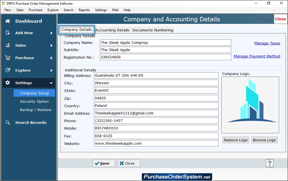Switch to the Accounting Details tab

pos(112,30)
